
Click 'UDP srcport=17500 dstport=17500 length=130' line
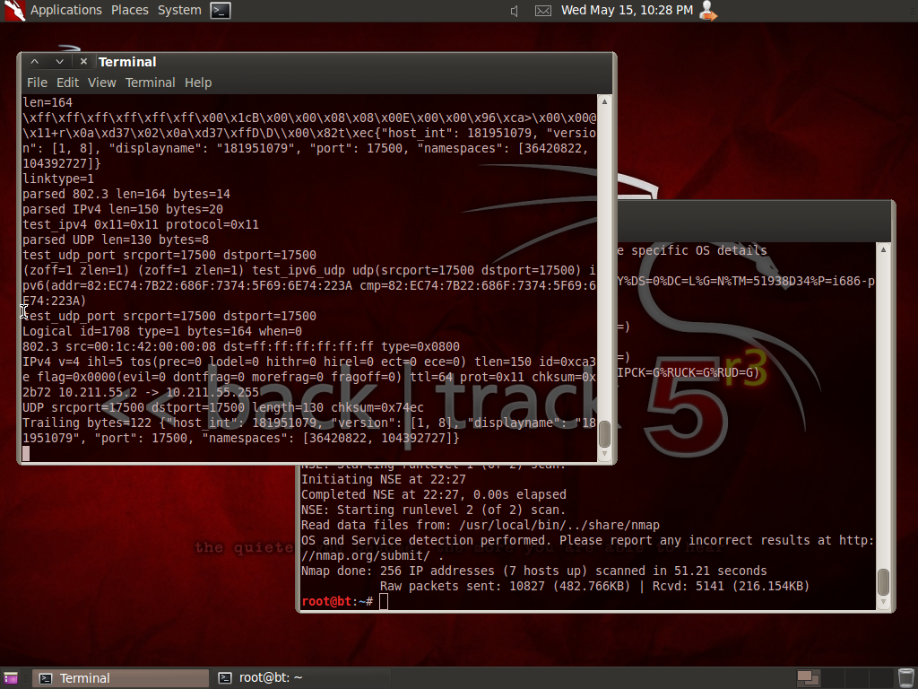pyautogui.click(x=223, y=407)
